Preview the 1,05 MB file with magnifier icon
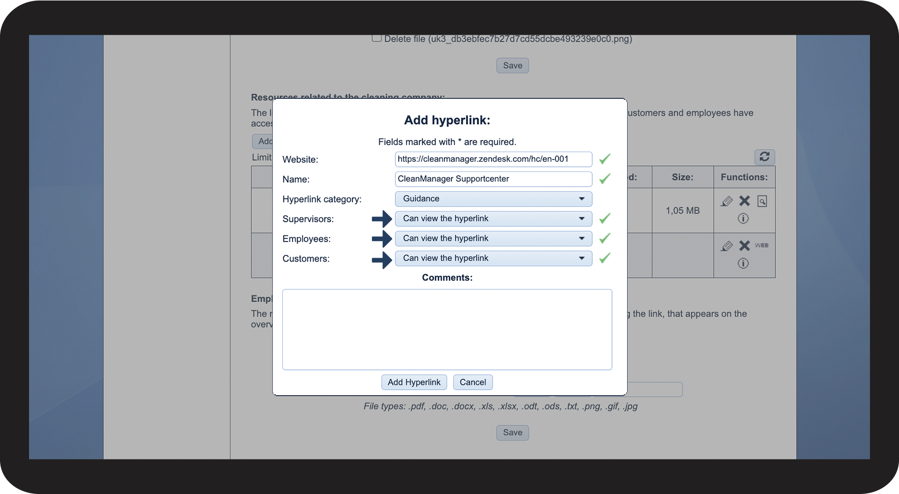 (x=762, y=201)
